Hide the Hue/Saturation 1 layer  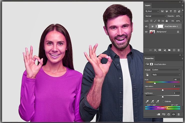146,26
